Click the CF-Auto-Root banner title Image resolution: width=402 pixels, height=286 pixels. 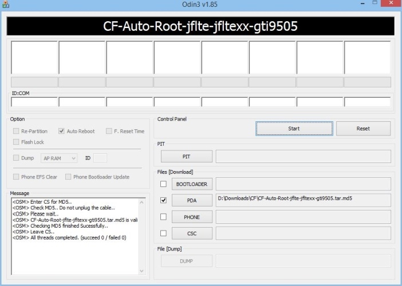click(200, 26)
